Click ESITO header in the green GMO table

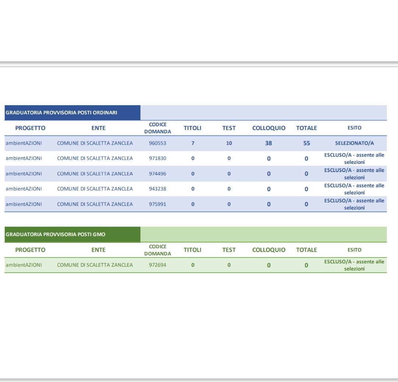pyautogui.click(x=354, y=250)
